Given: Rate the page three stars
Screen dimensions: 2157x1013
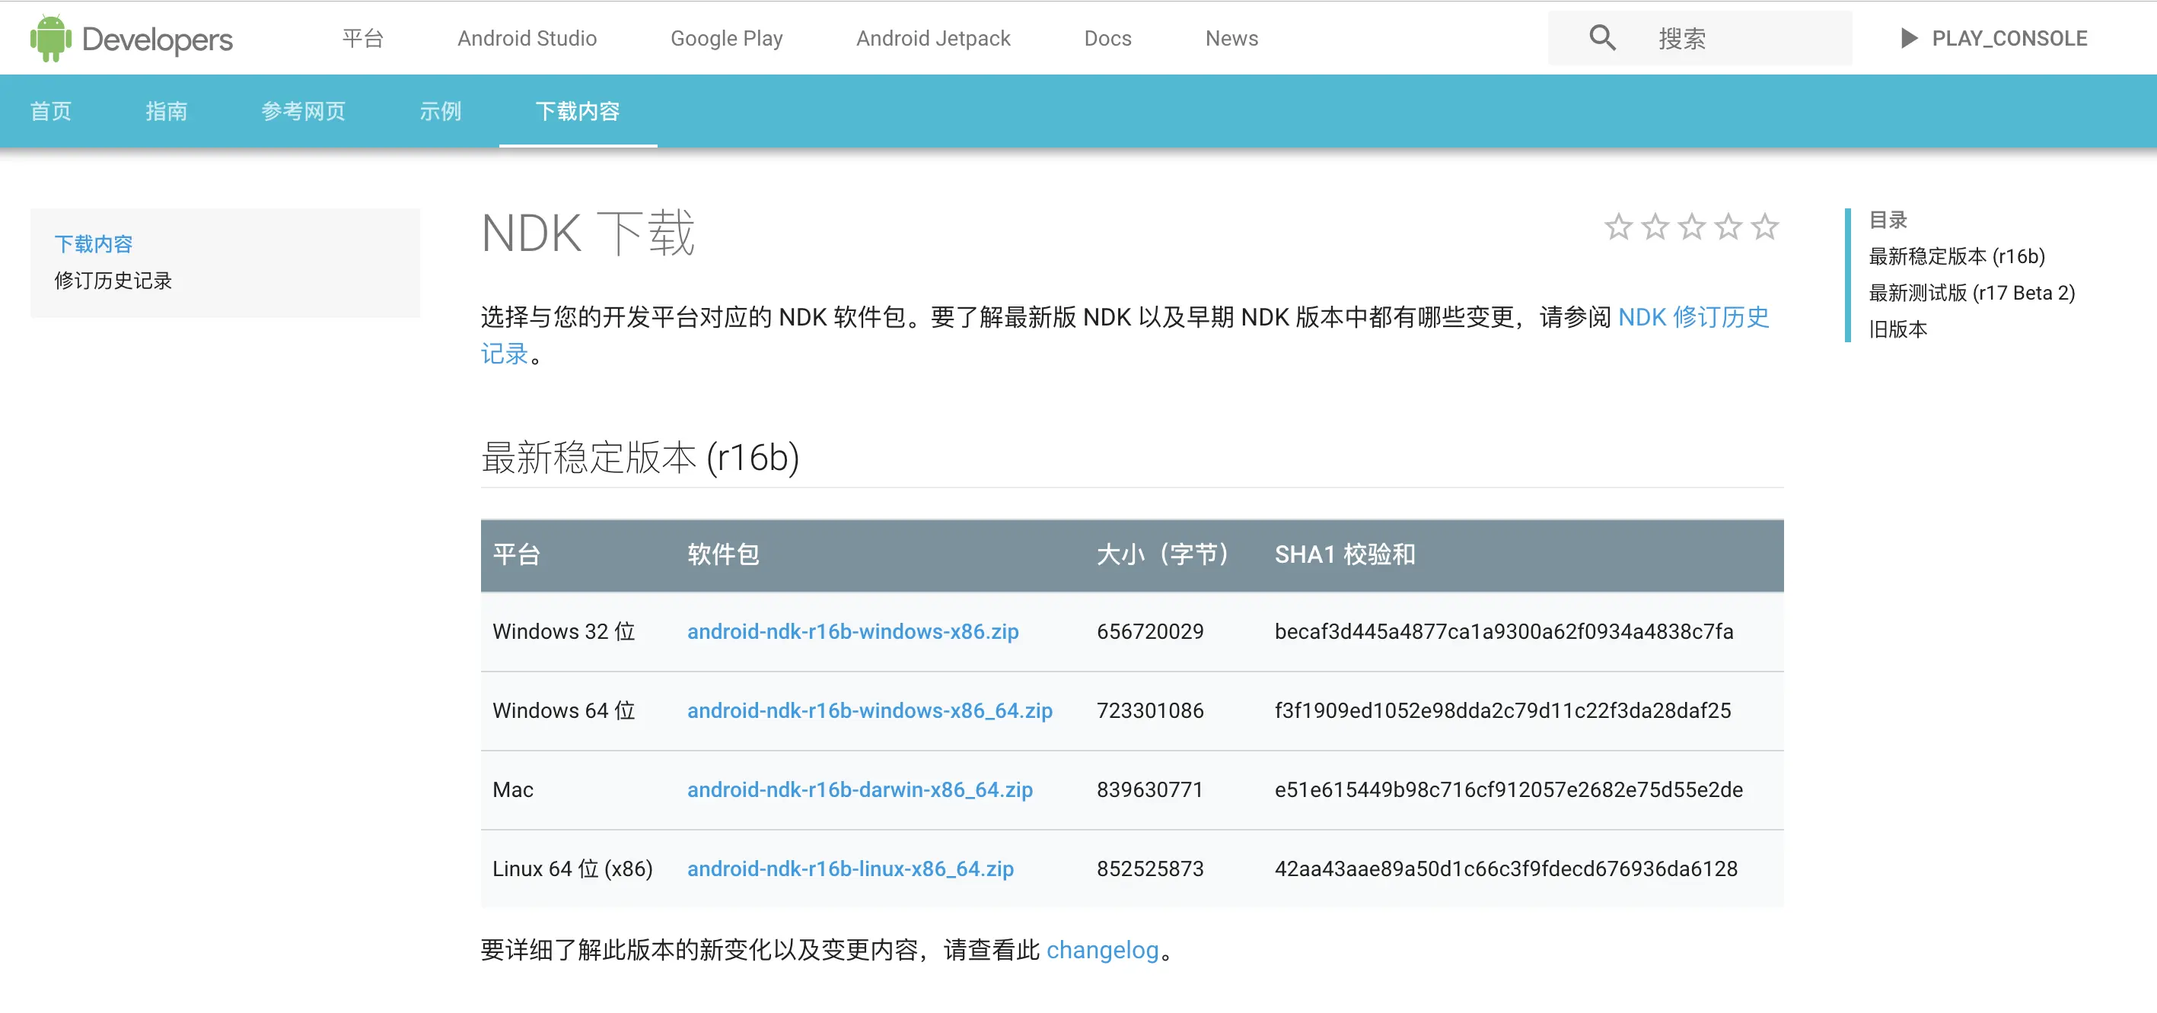Looking at the screenshot, I should 1691,227.
